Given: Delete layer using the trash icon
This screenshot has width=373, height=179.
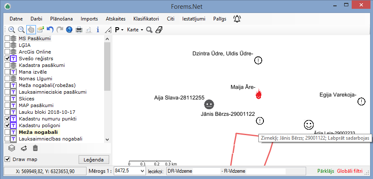Looking at the screenshot, I should coord(35,148).
